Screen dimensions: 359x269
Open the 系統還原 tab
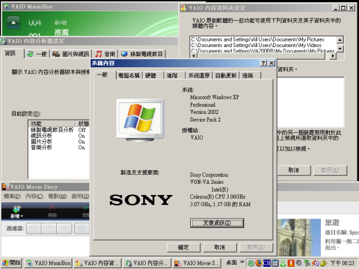(x=199, y=76)
